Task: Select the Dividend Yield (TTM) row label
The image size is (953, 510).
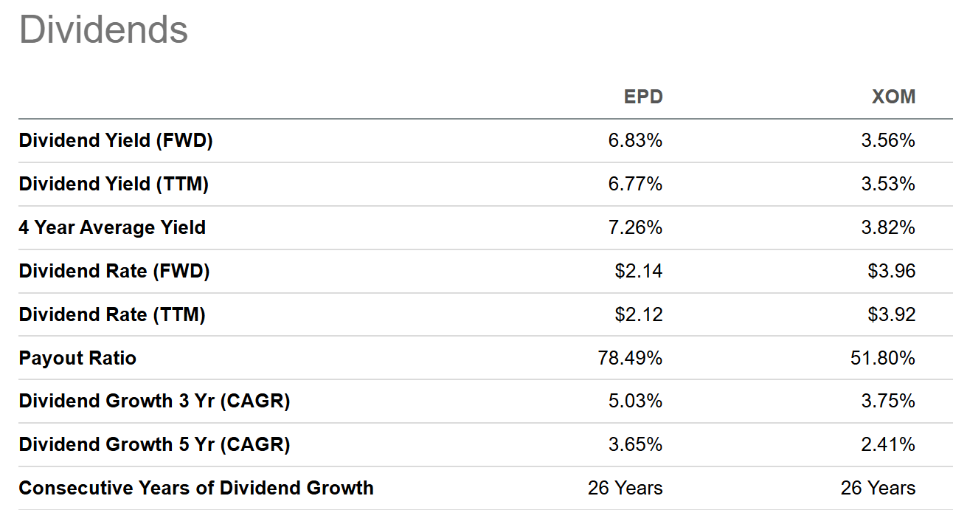Action: tap(114, 184)
